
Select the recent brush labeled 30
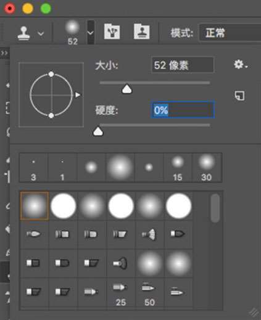coord(207,168)
